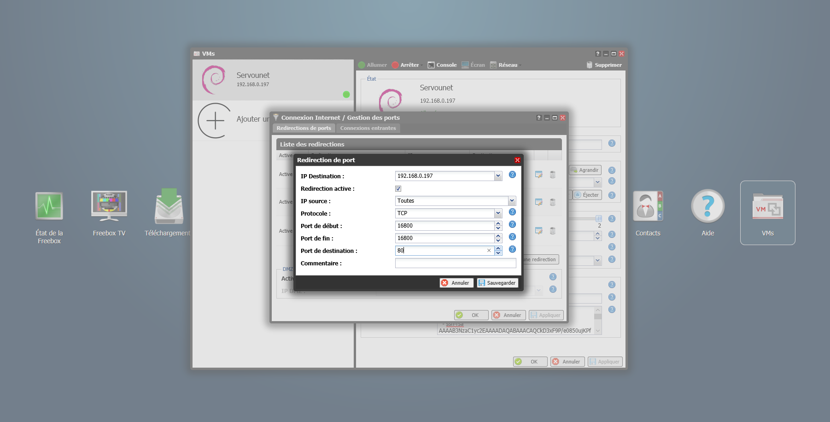The height and width of the screenshot is (422, 830).
Task: Open the Console in VMs toolbar
Action: pos(442,65)
